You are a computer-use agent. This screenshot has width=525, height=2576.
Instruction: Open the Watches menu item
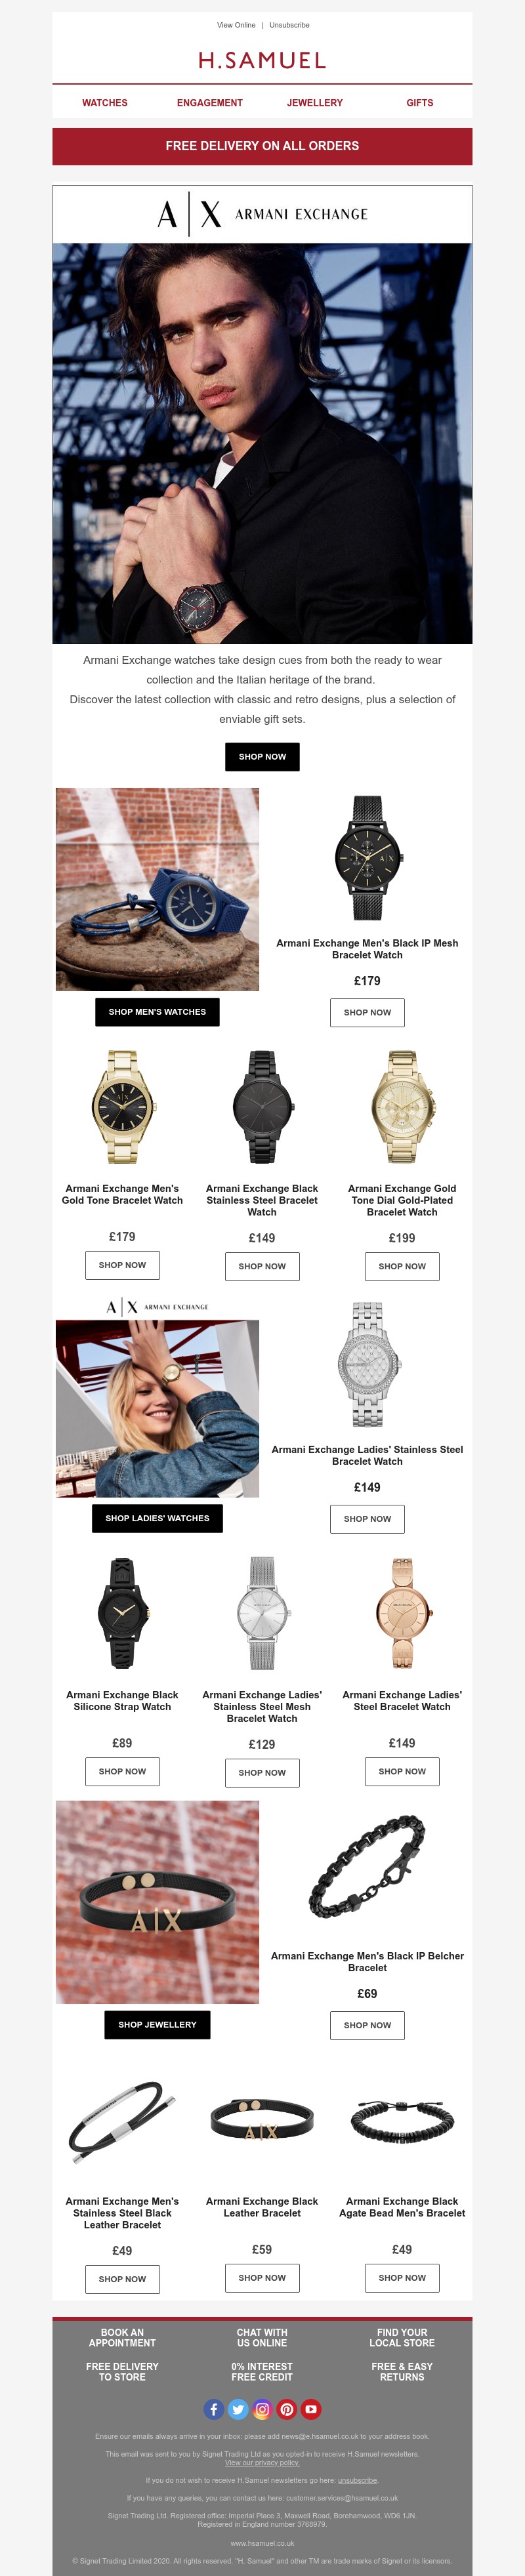tap(105, 103)
